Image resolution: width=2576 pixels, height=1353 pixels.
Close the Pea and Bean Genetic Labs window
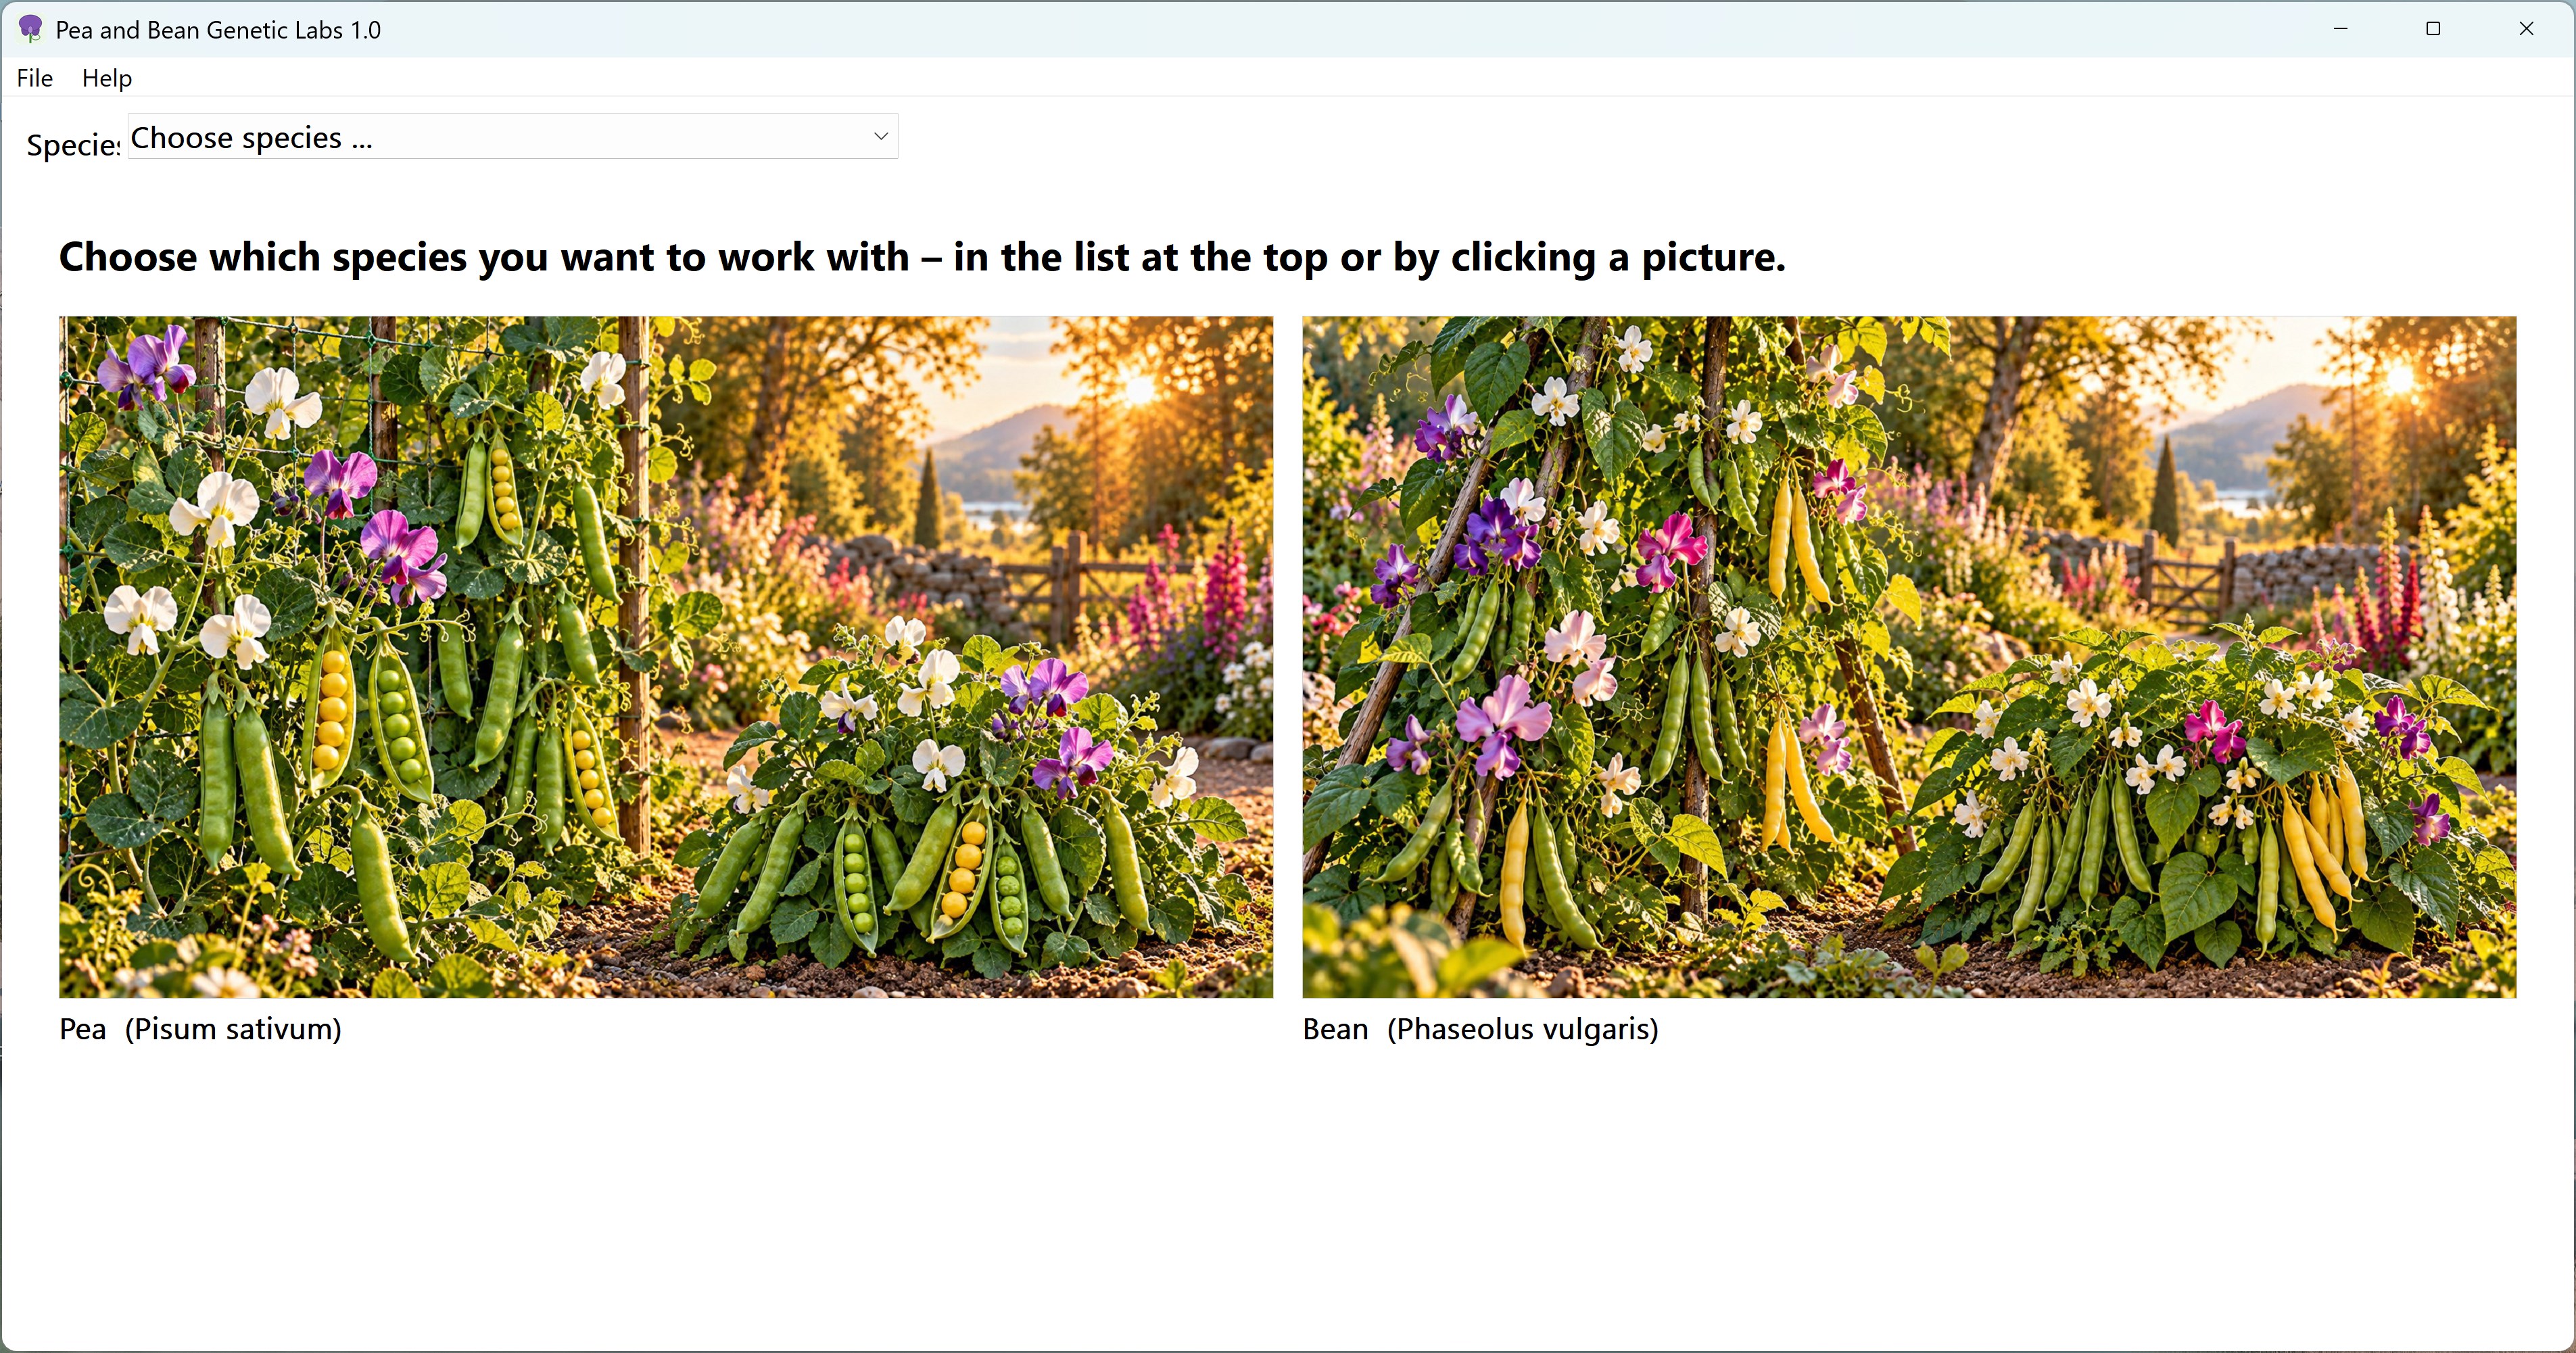pos(2526,29)
